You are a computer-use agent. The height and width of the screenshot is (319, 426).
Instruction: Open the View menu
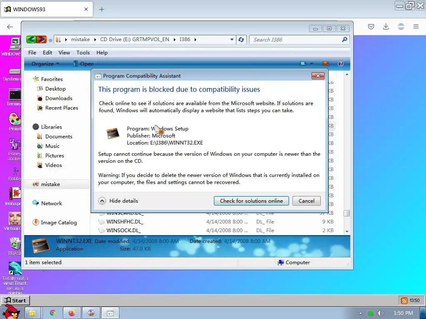coord(64,53)
